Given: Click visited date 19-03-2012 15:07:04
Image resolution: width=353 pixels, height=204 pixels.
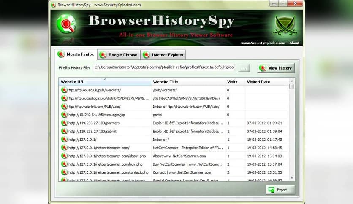Looking at the screenshot, I should (x=264, y=164).
